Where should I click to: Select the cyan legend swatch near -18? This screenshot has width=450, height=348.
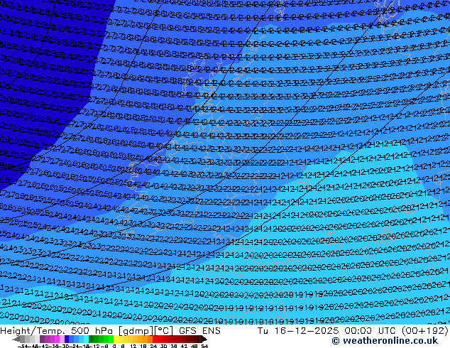[x=86, y=339]
